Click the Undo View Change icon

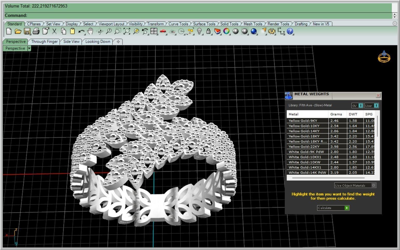pyautogui.click(x=145, y=31)
